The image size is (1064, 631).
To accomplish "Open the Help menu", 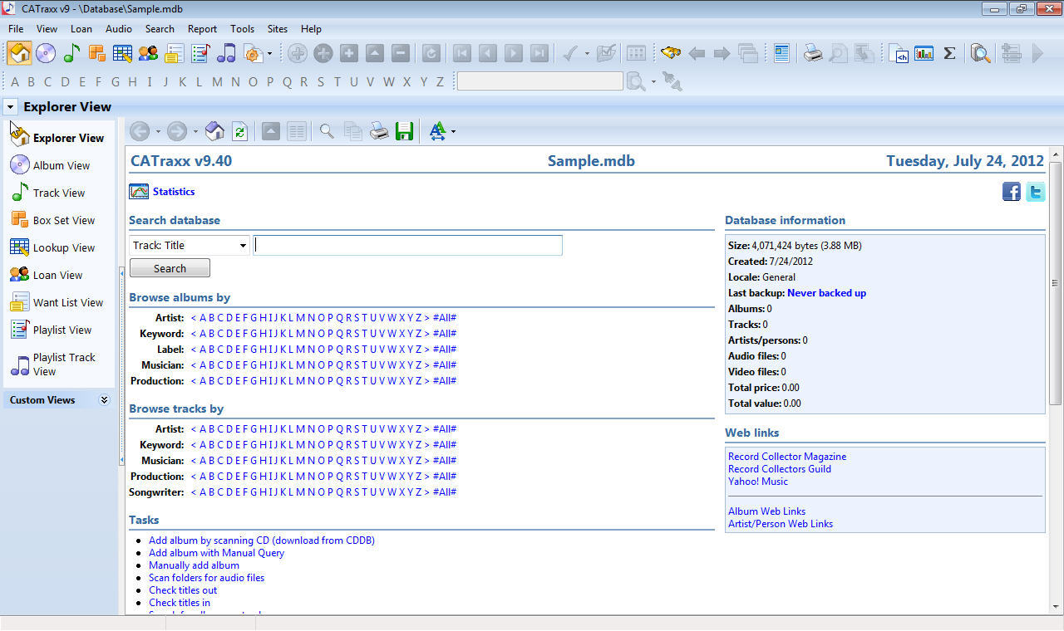I will [311, 28].
